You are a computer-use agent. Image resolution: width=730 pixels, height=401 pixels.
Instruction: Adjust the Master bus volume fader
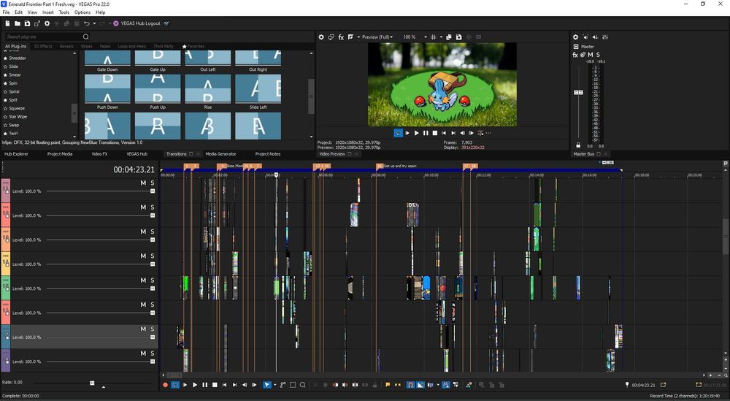(578, 93)
